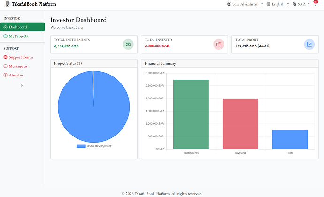Go to Dashboard in the sidebar
324x197 pixels.
23,27
